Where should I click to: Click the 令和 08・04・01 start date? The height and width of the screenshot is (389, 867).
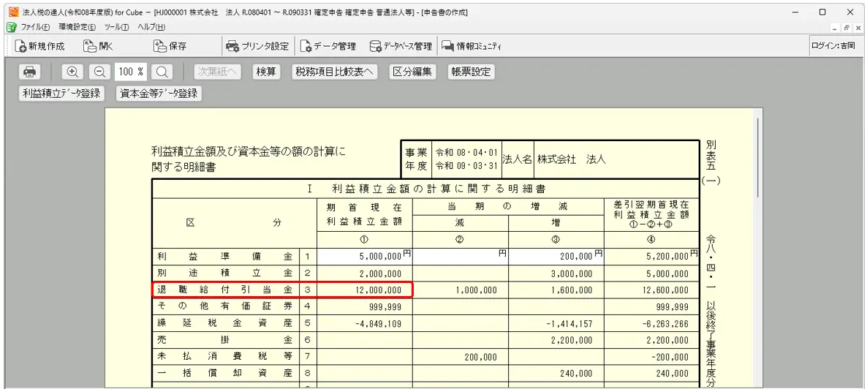(466, 151)
